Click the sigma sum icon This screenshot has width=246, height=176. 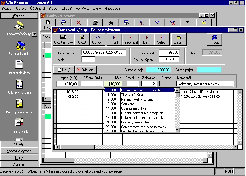click(x=187, y=23)
